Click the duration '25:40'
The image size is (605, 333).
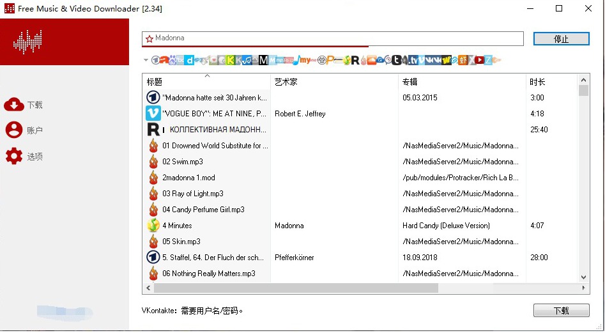click(x=539, y=130)
